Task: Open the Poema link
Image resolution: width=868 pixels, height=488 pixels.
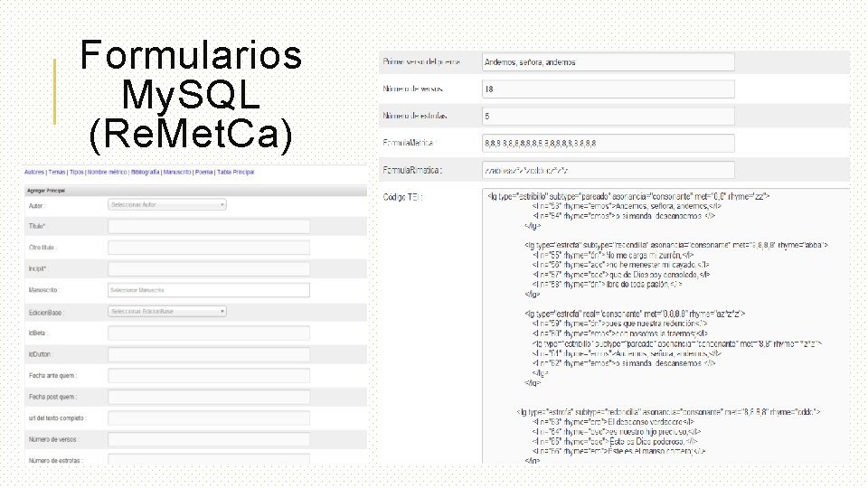Action: click(x=203, y=172)
